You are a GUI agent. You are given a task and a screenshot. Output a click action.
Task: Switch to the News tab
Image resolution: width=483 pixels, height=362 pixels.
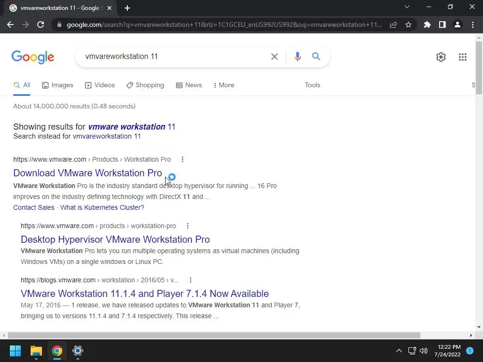(189, 85)
